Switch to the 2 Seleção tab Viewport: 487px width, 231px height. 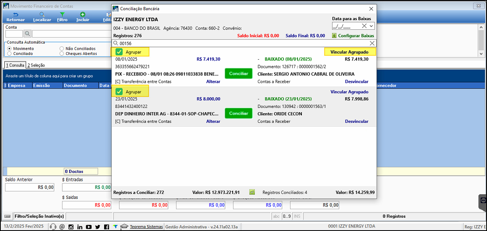(36, 65)
